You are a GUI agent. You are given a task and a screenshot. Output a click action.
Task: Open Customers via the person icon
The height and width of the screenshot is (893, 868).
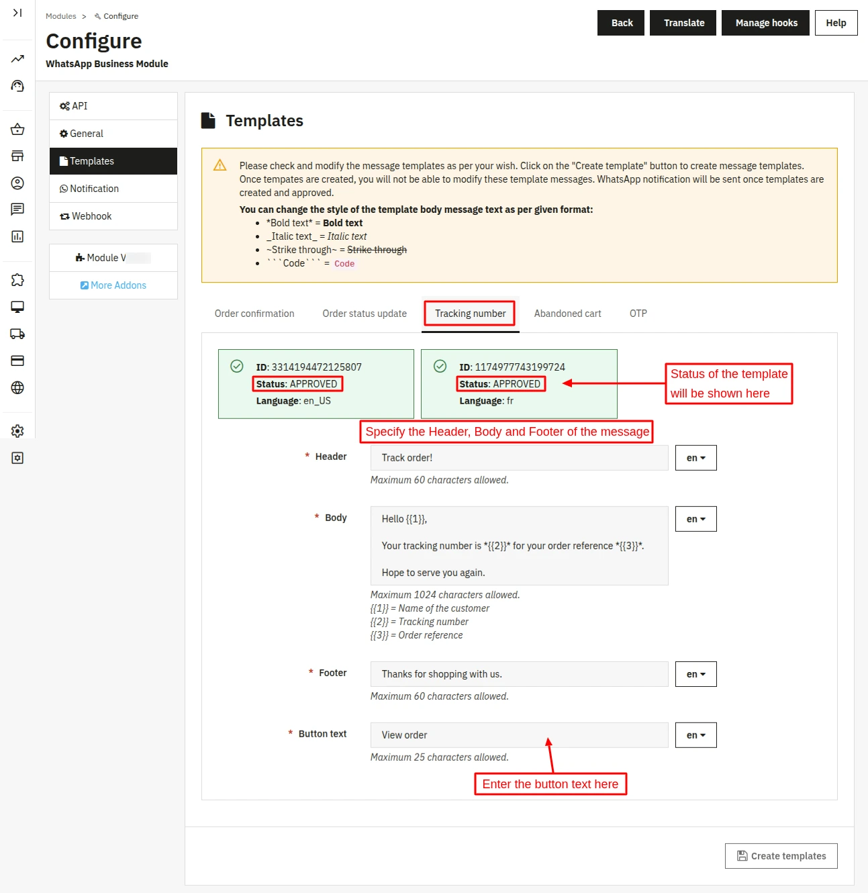(17, 183)
